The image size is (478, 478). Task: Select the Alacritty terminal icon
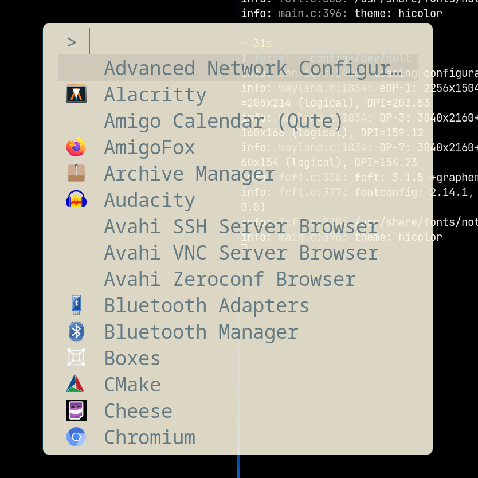pyautogui.click(x=76, y=94)
